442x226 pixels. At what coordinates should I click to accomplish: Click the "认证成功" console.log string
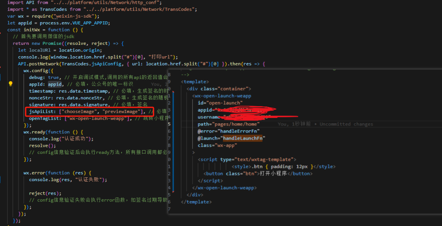(x=76, y=139)
